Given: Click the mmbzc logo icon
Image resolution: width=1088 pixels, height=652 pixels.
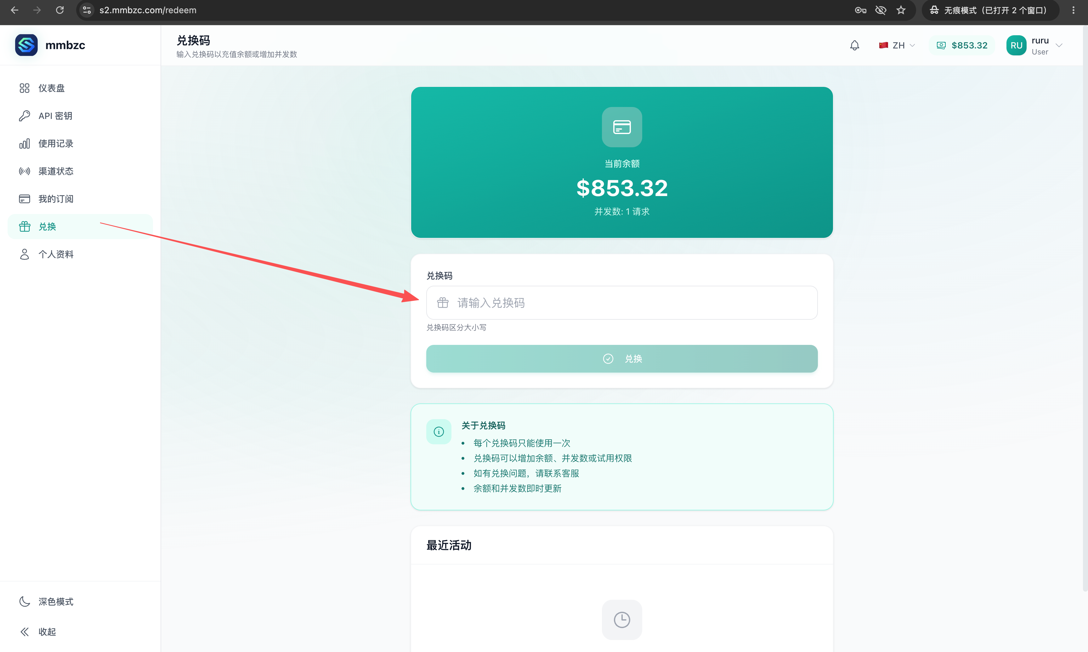Looking at the screenshot, I should coord(26,45).
